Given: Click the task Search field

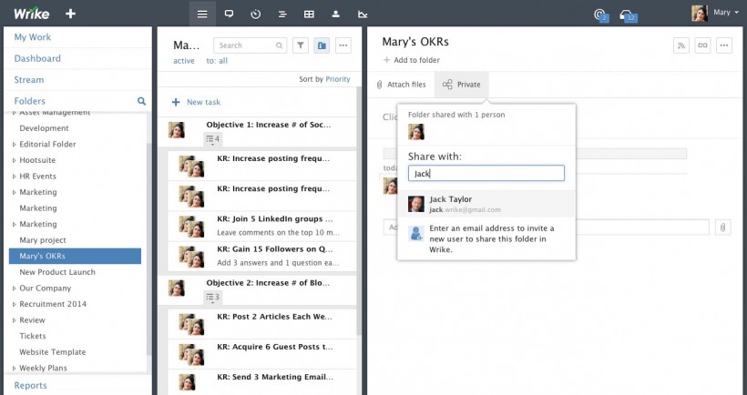Looking at the screenshot, I should tap(251, 46).
